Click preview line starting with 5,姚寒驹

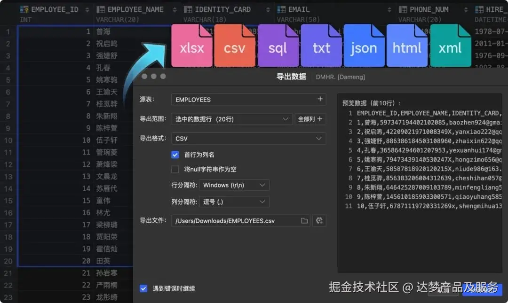[x=429, y=160]
